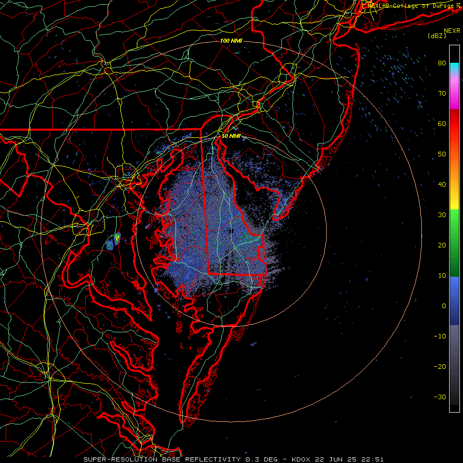Click the blue band of the color bar
The width and height of the screenshot is (463, 463).
(x=454, y=300)
